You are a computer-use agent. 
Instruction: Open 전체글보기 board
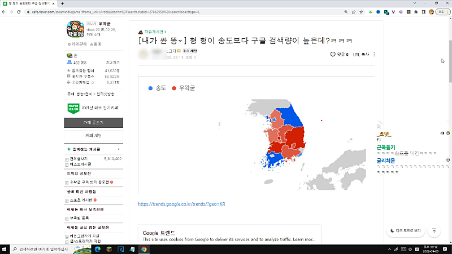click(x=79, y=159)
